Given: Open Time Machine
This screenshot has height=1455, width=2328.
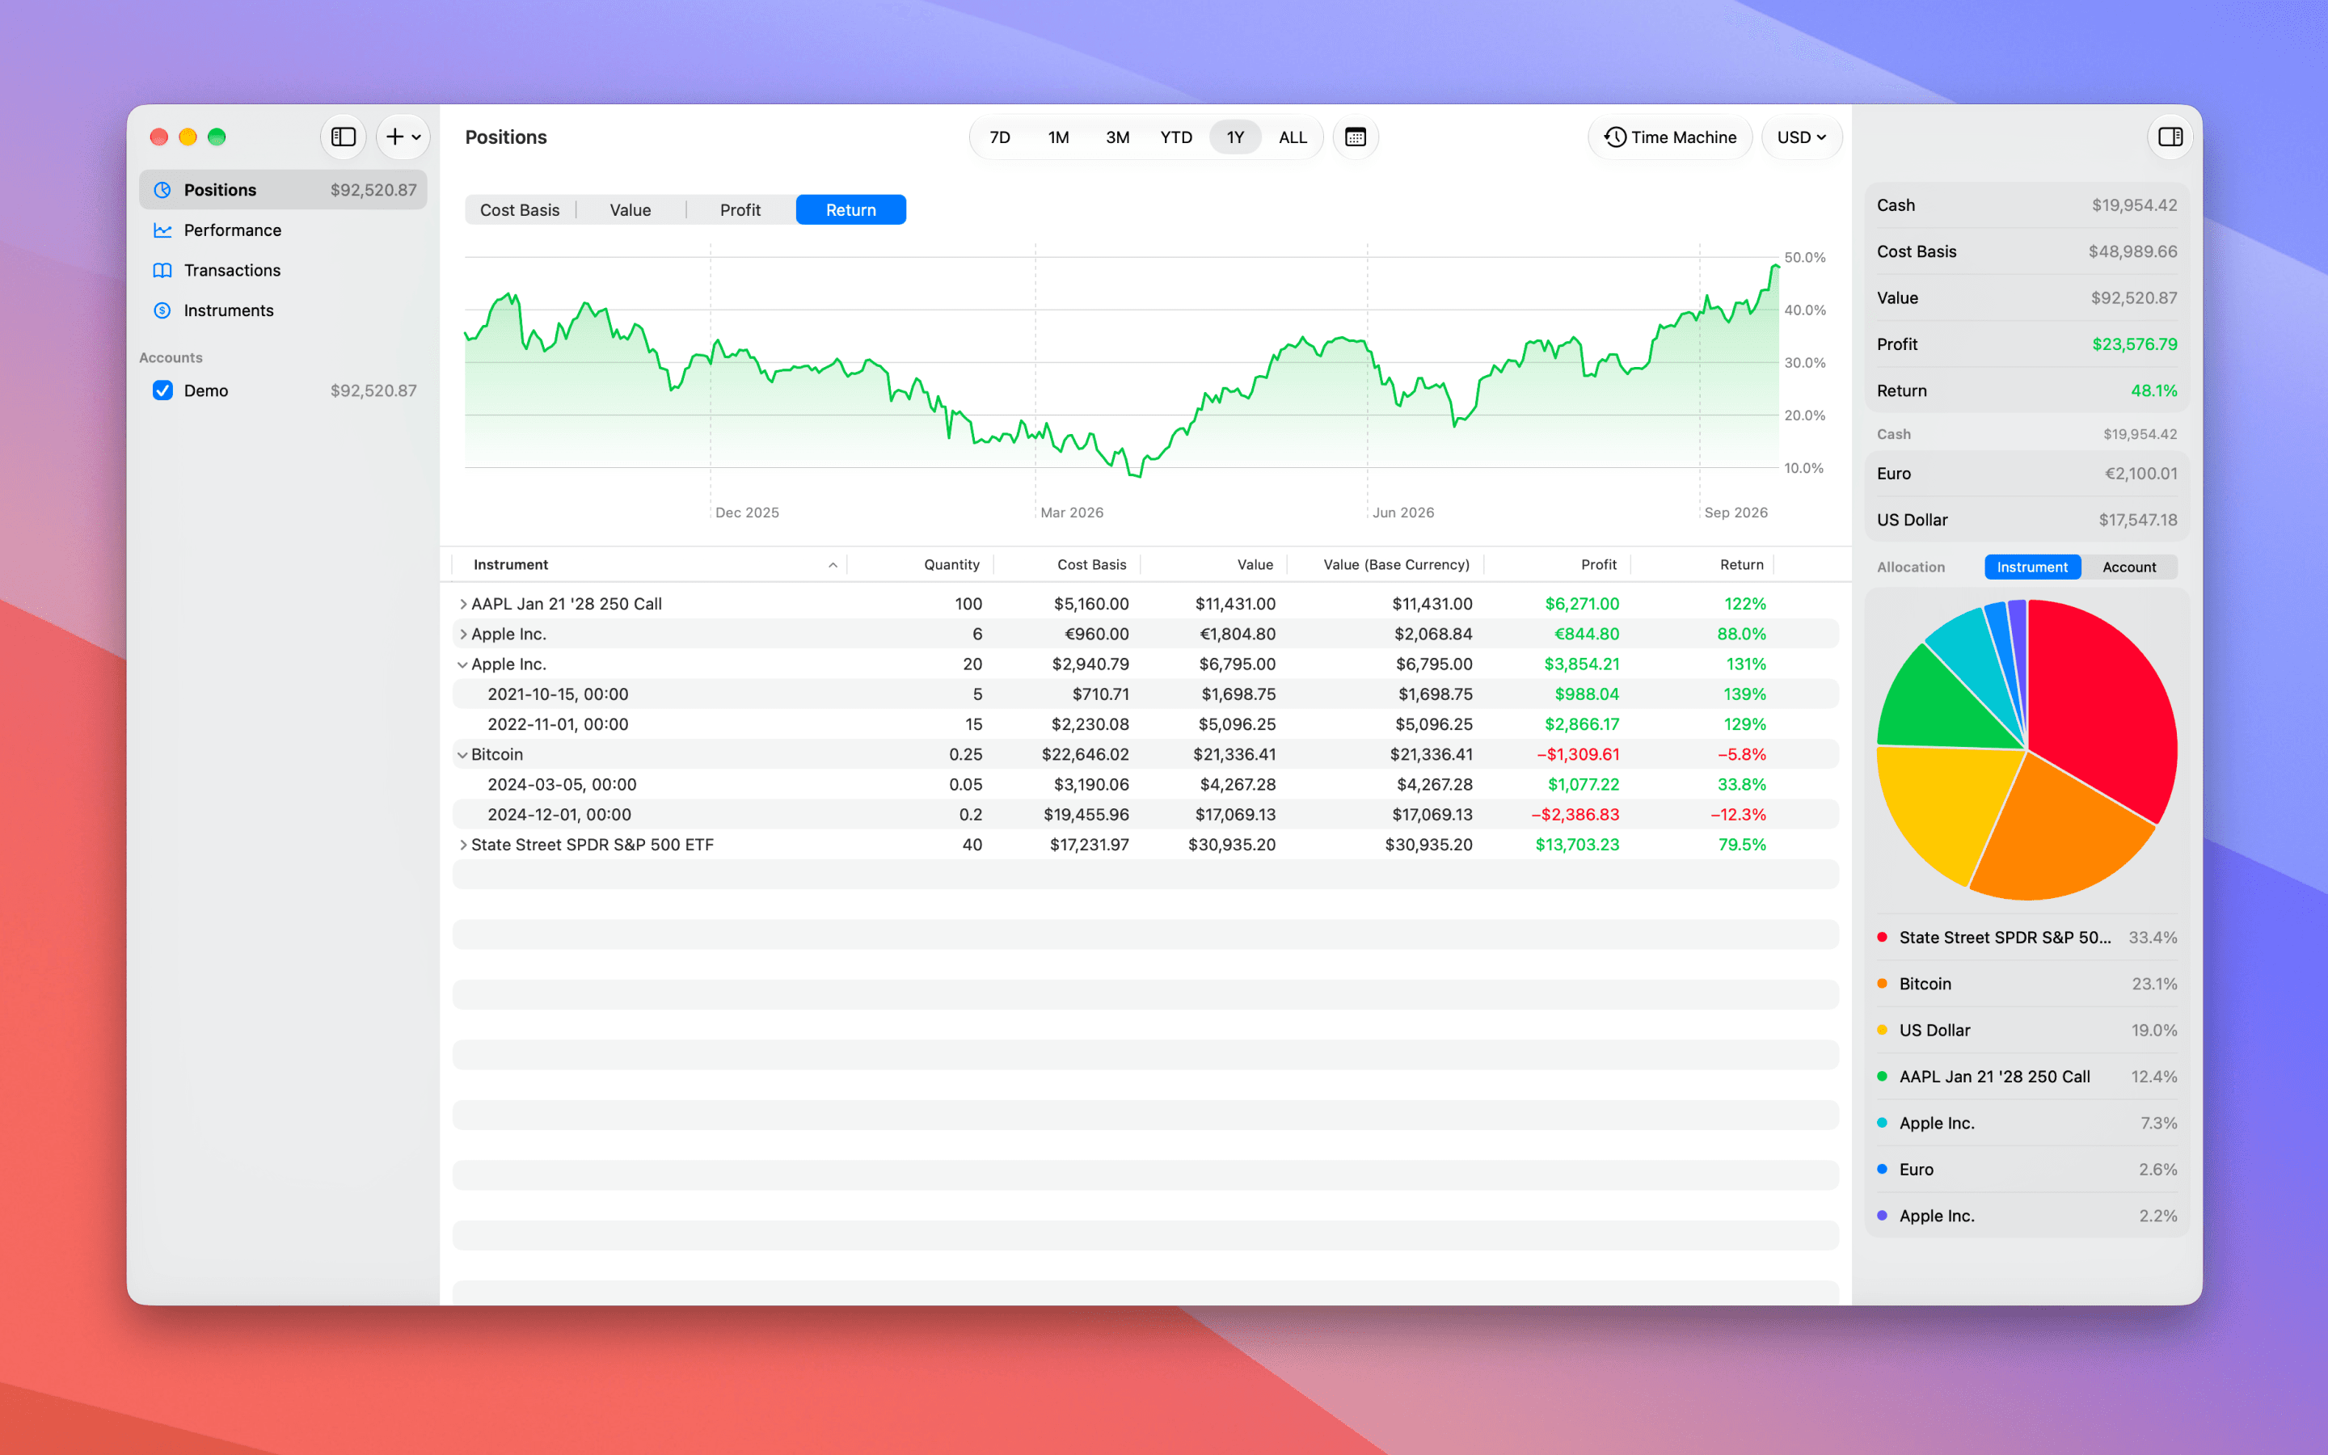Looking at the screenshot, I should click(1670, 137).
